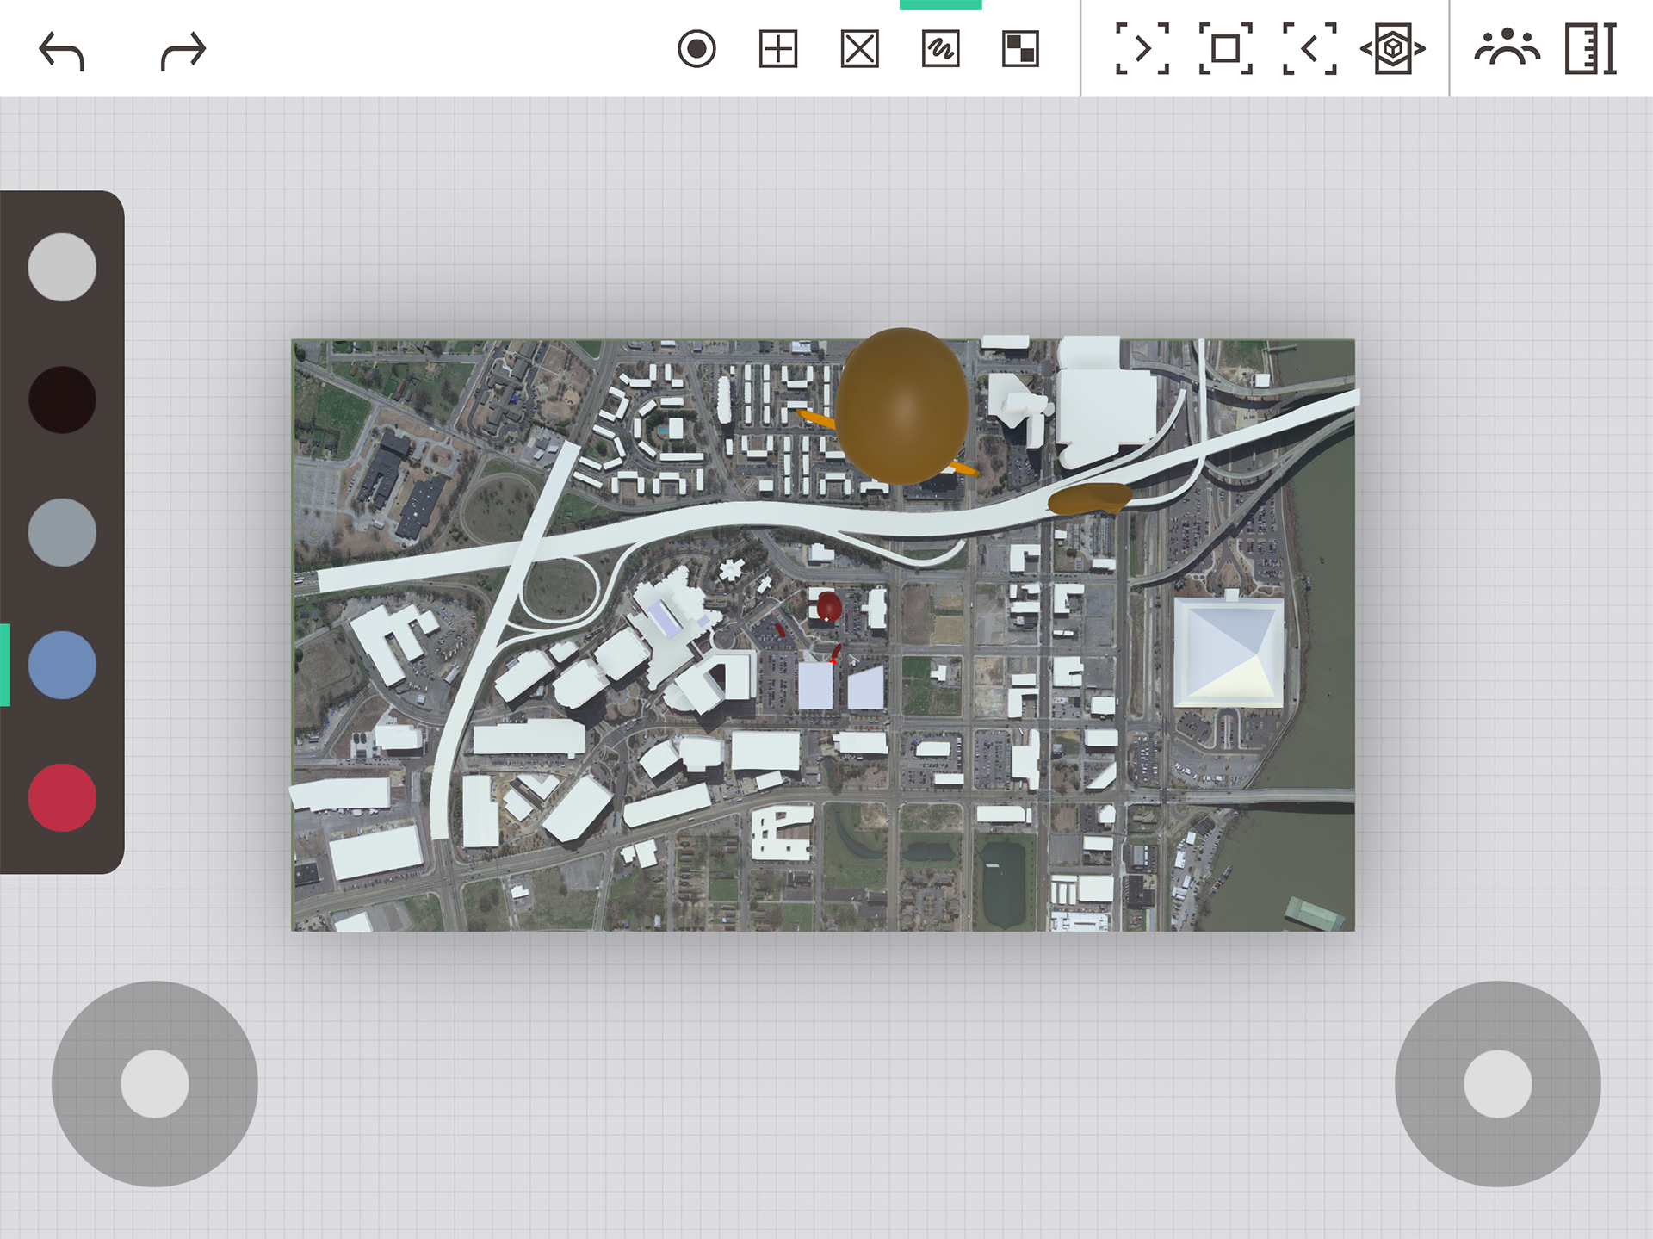Pick the light gray color swatch
This screenshot has height=1239, width=1653.
tap(62, 267)
